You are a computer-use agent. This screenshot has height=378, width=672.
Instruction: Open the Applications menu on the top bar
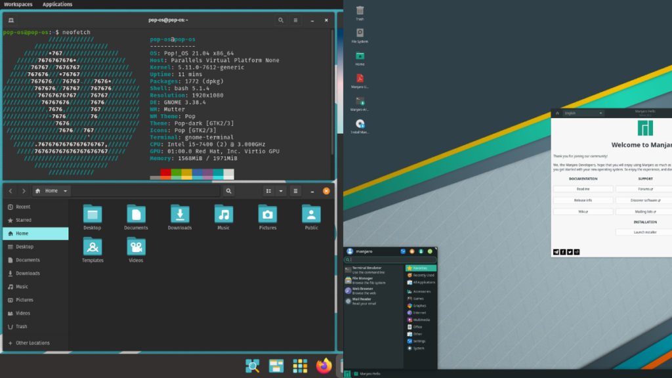tap(56, 4)
